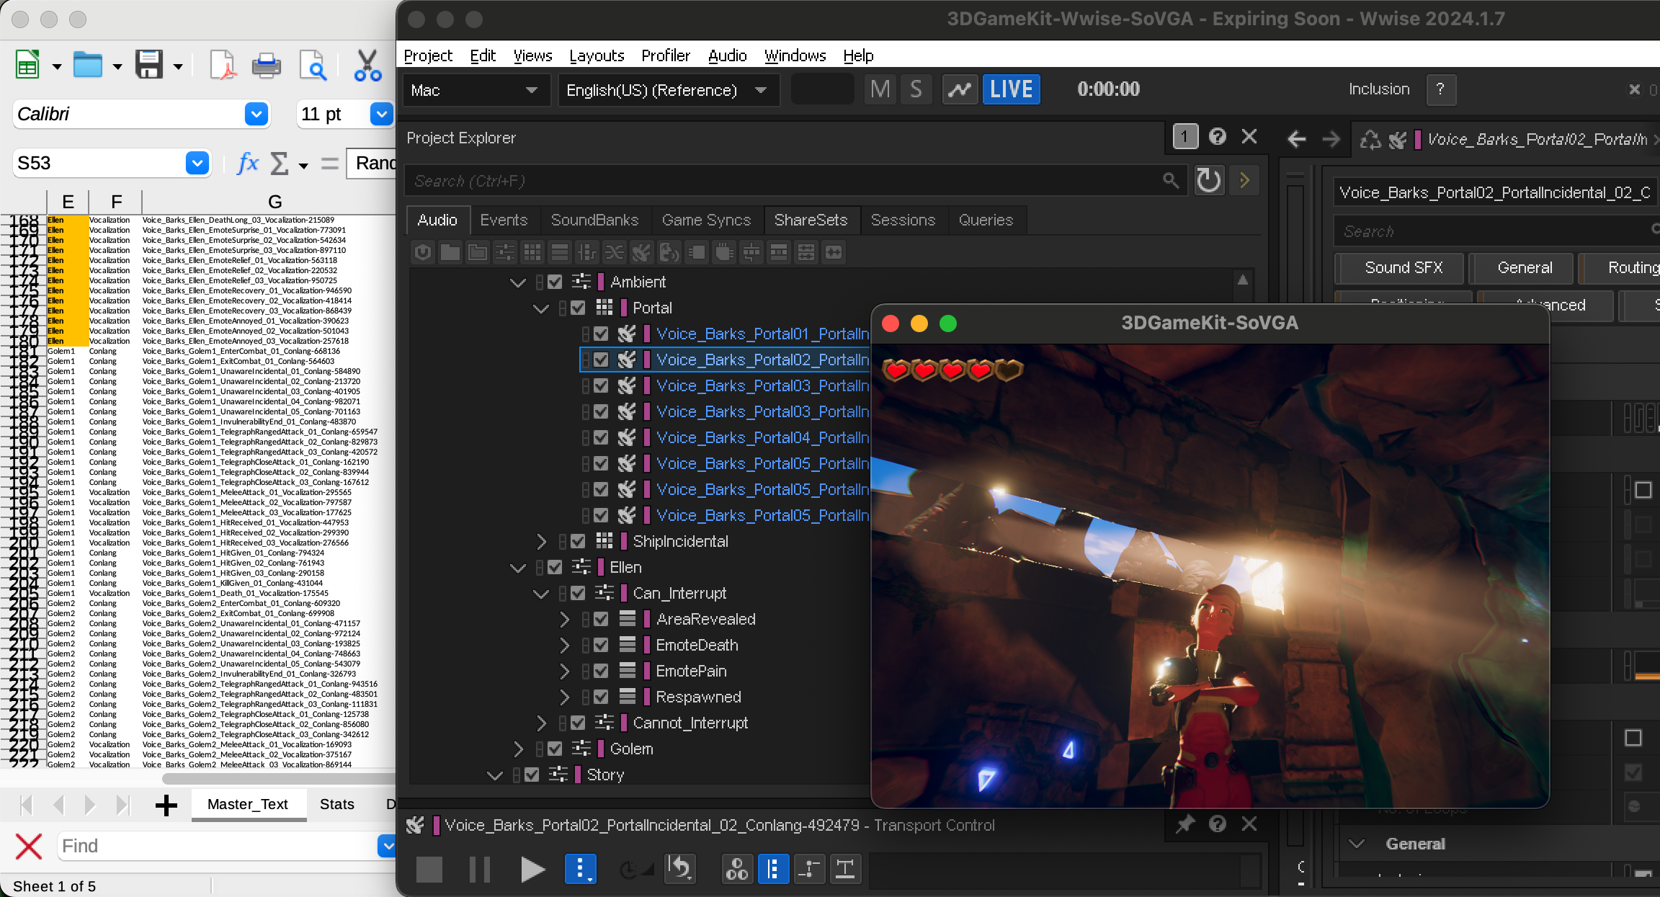Screen dimensions: 1660x897
Task: Click the forward arrow in Property Editor
Action: 1331,138
